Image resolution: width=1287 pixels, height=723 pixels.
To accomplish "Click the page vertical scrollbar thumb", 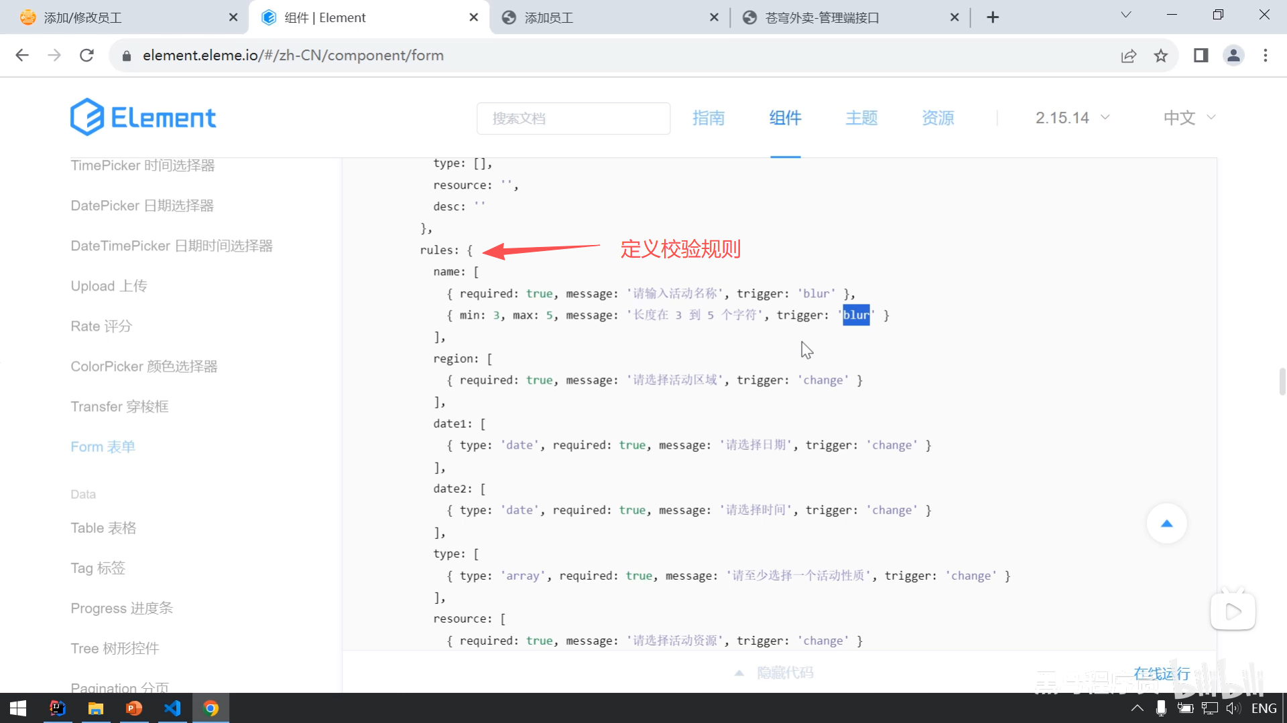I will [1282, 381].
